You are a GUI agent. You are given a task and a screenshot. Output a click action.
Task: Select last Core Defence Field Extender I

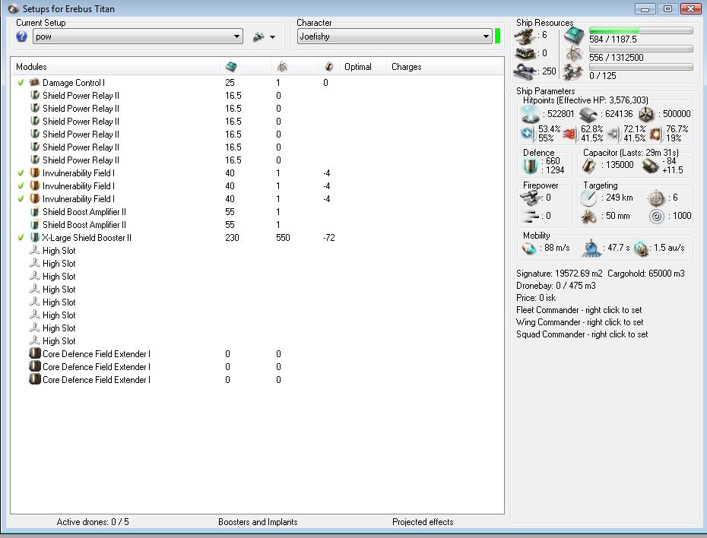pos(257,380)
